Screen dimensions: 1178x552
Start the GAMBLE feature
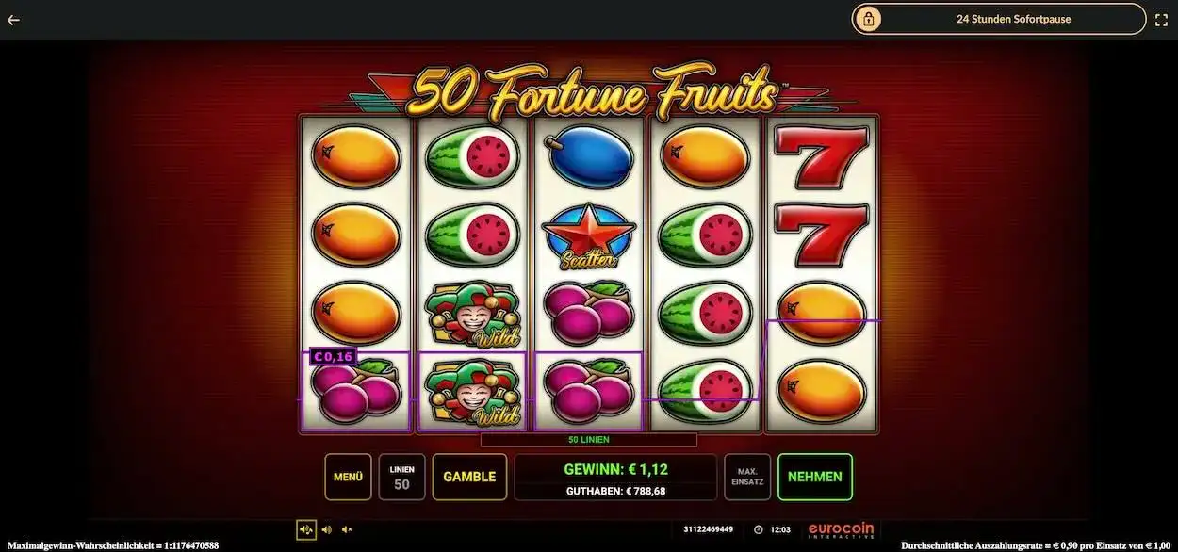(469, 477)
